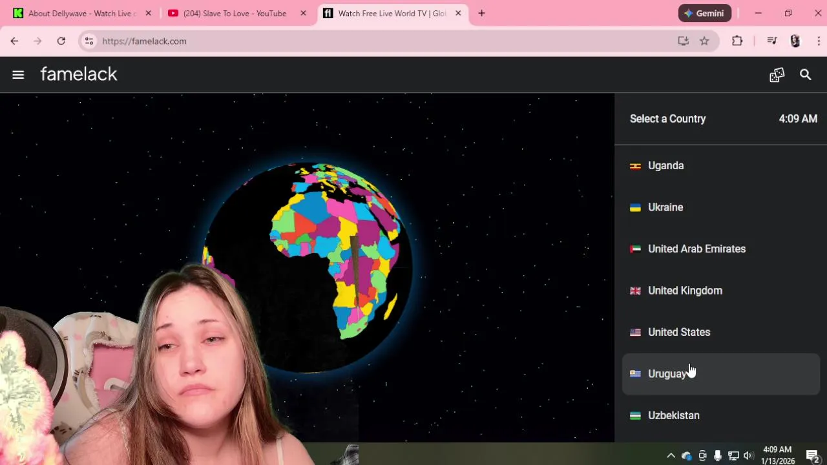Screen dimensions: 827x465
Task: Open the famelack hamburger menu
Action: [18, 75]
